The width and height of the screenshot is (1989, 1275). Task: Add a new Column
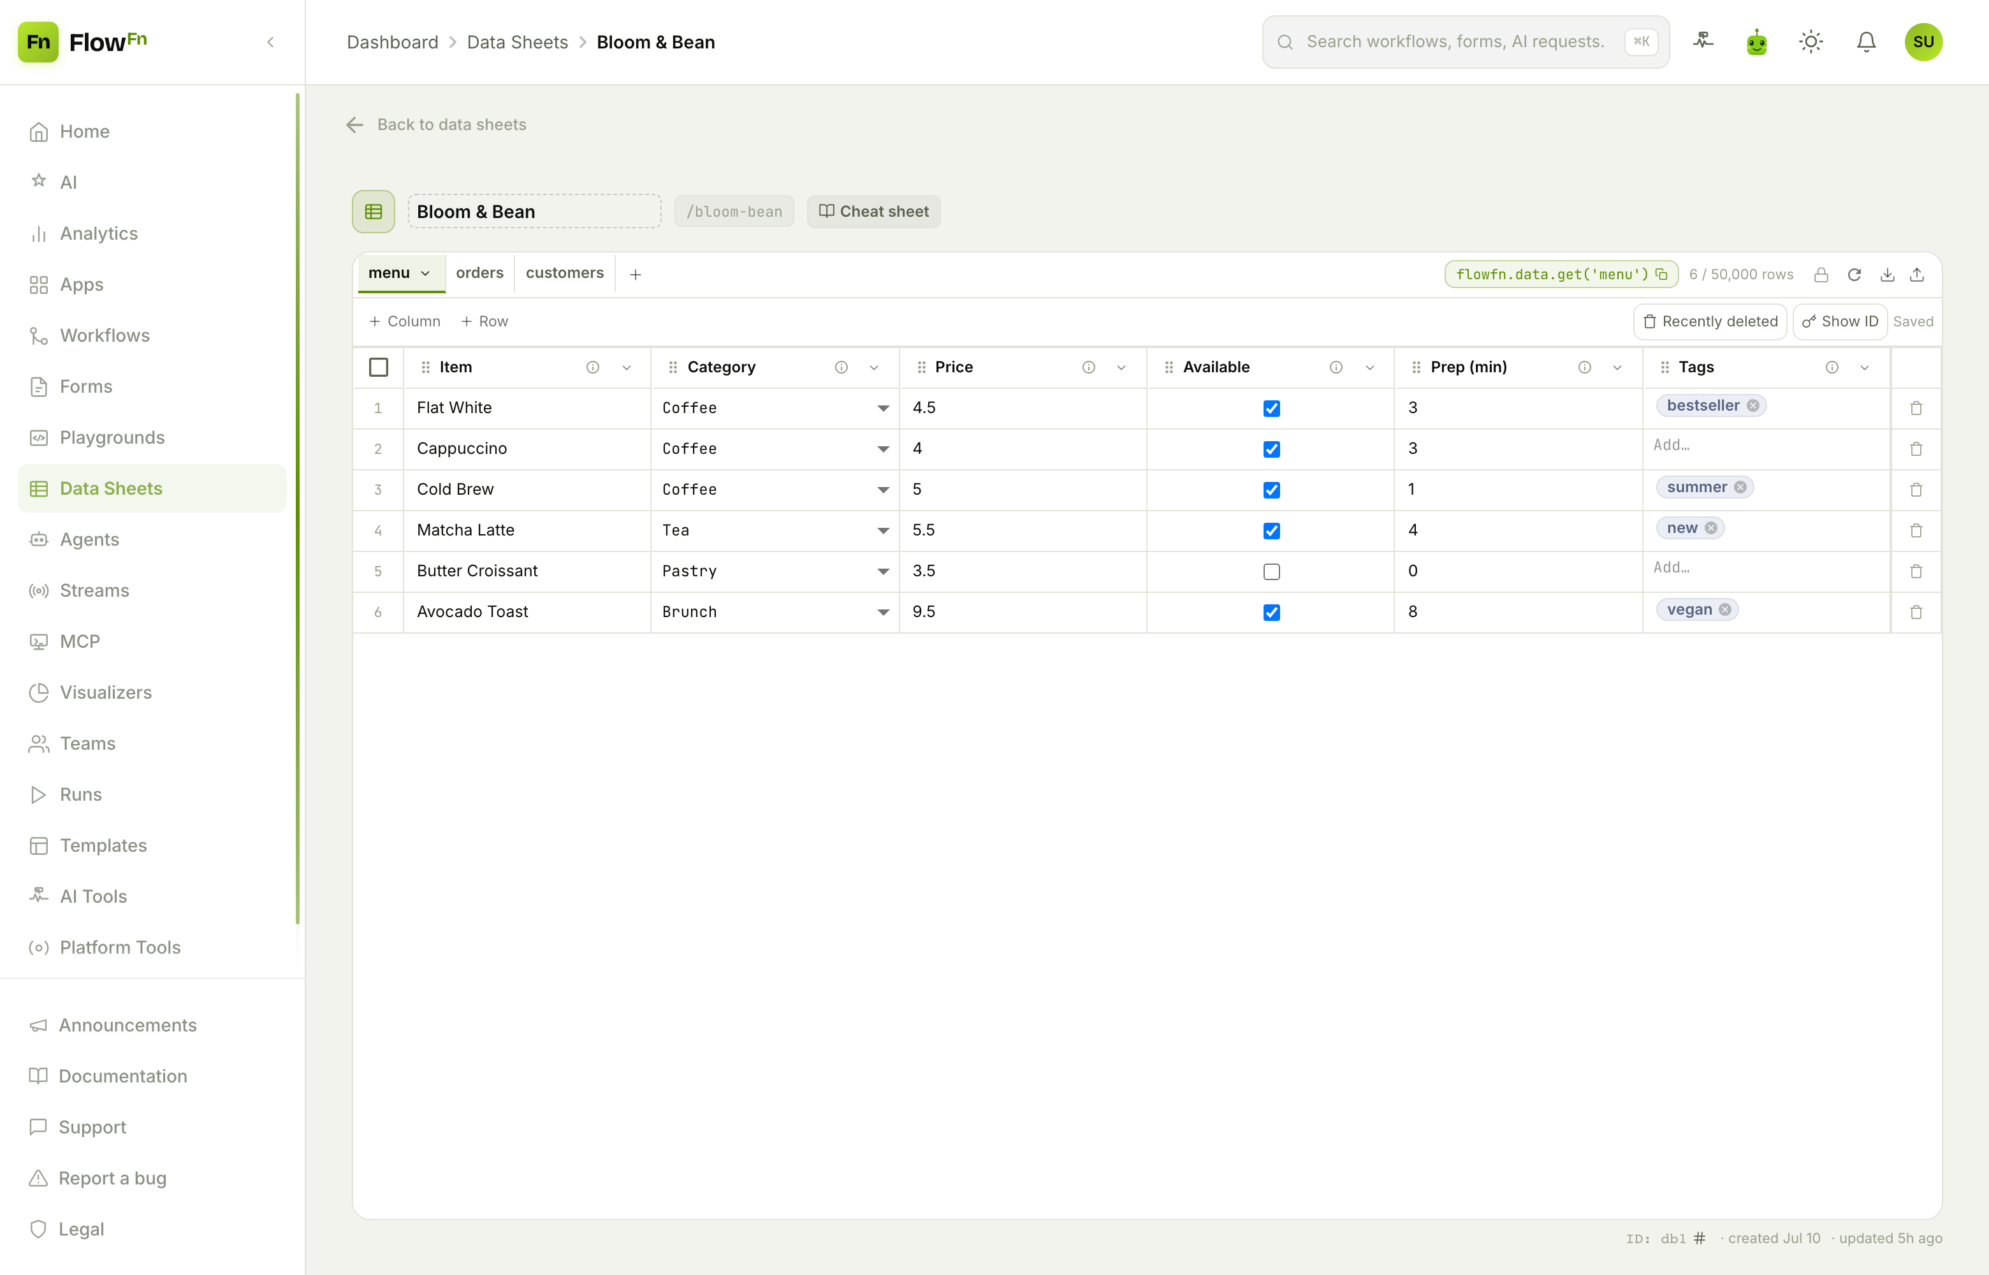tap(405, 321)
